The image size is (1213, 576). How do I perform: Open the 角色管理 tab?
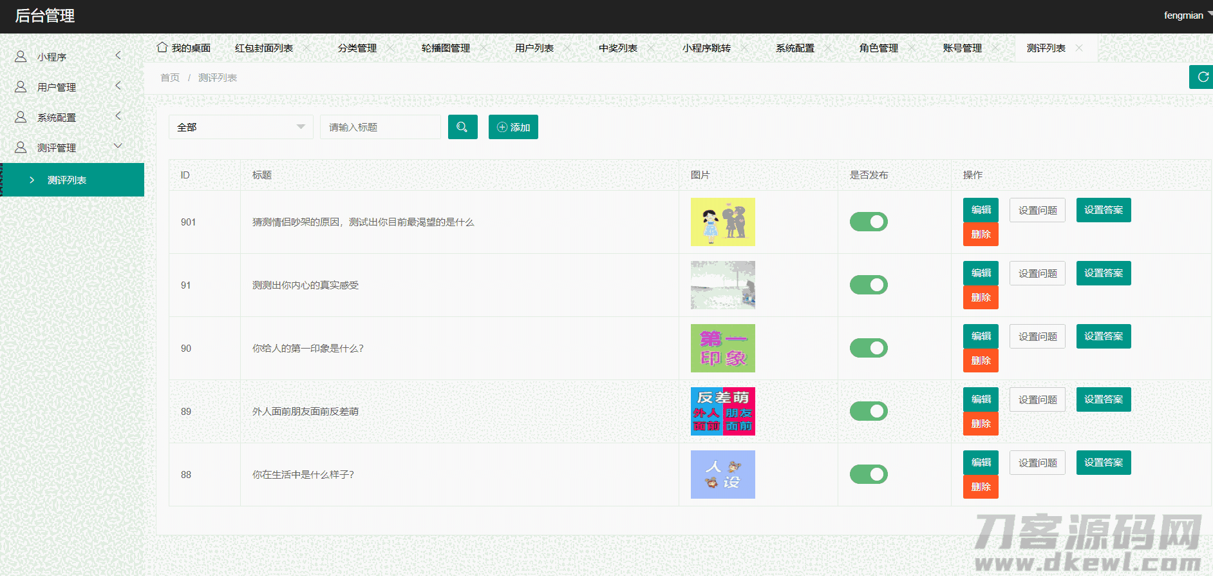click(878, 48)
